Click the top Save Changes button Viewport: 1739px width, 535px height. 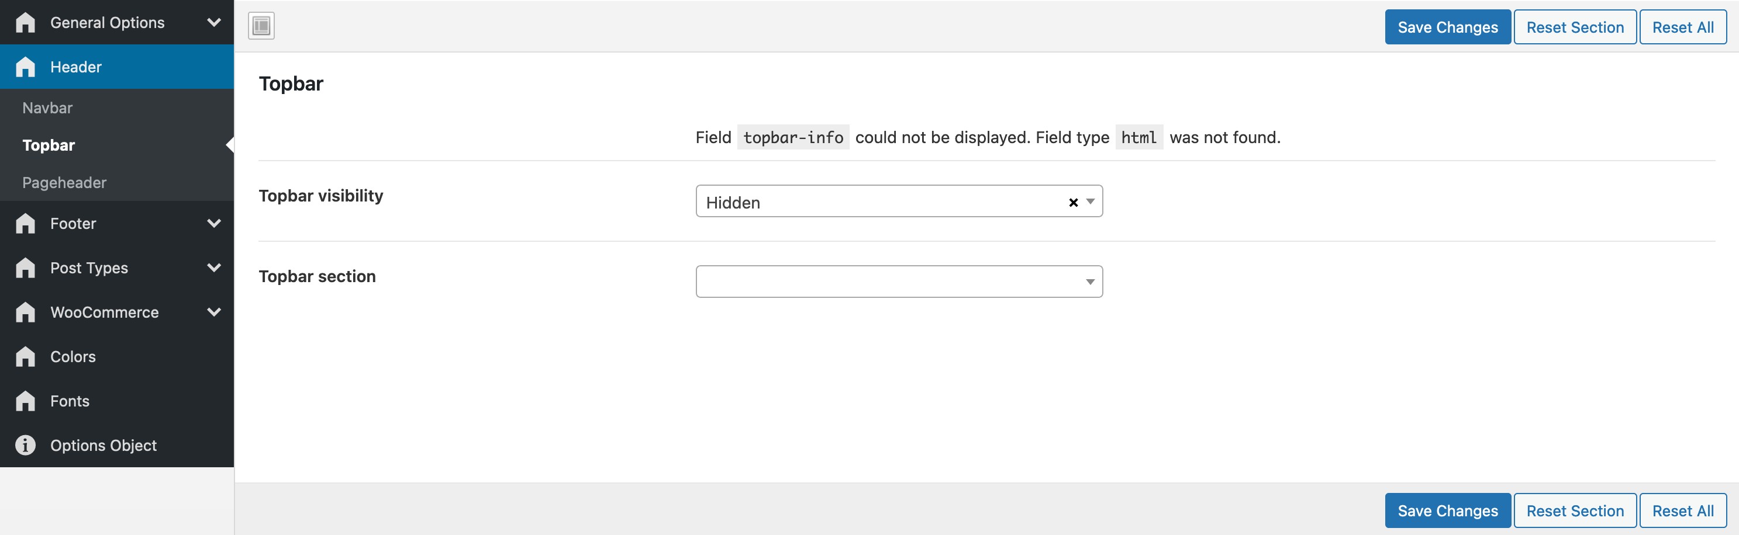pyautogui.click(x=1448, y=27)
